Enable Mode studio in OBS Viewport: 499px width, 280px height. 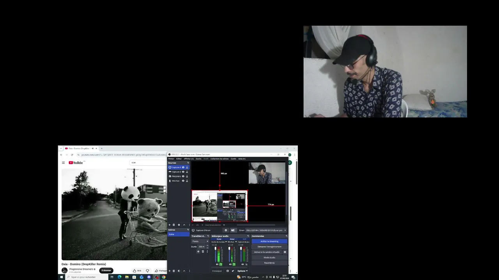pos(269,257)
